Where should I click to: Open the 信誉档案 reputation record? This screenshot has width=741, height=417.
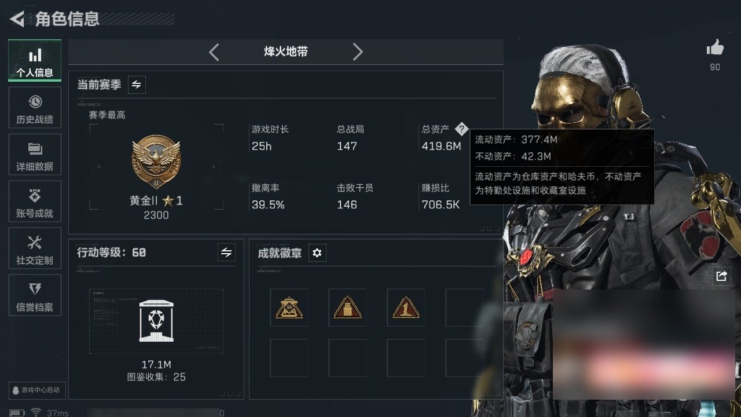(35, 296)
